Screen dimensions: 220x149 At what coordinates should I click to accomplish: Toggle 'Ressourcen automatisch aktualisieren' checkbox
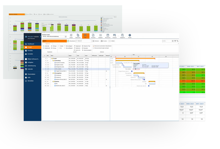point(94,46)
